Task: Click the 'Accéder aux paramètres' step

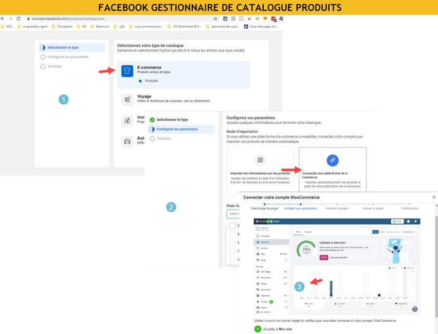Action: [x=301, y=208]
